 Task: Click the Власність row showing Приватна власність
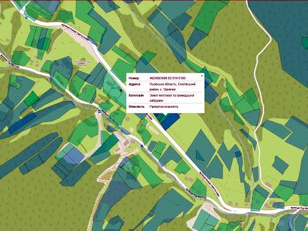tap(165, 107)
